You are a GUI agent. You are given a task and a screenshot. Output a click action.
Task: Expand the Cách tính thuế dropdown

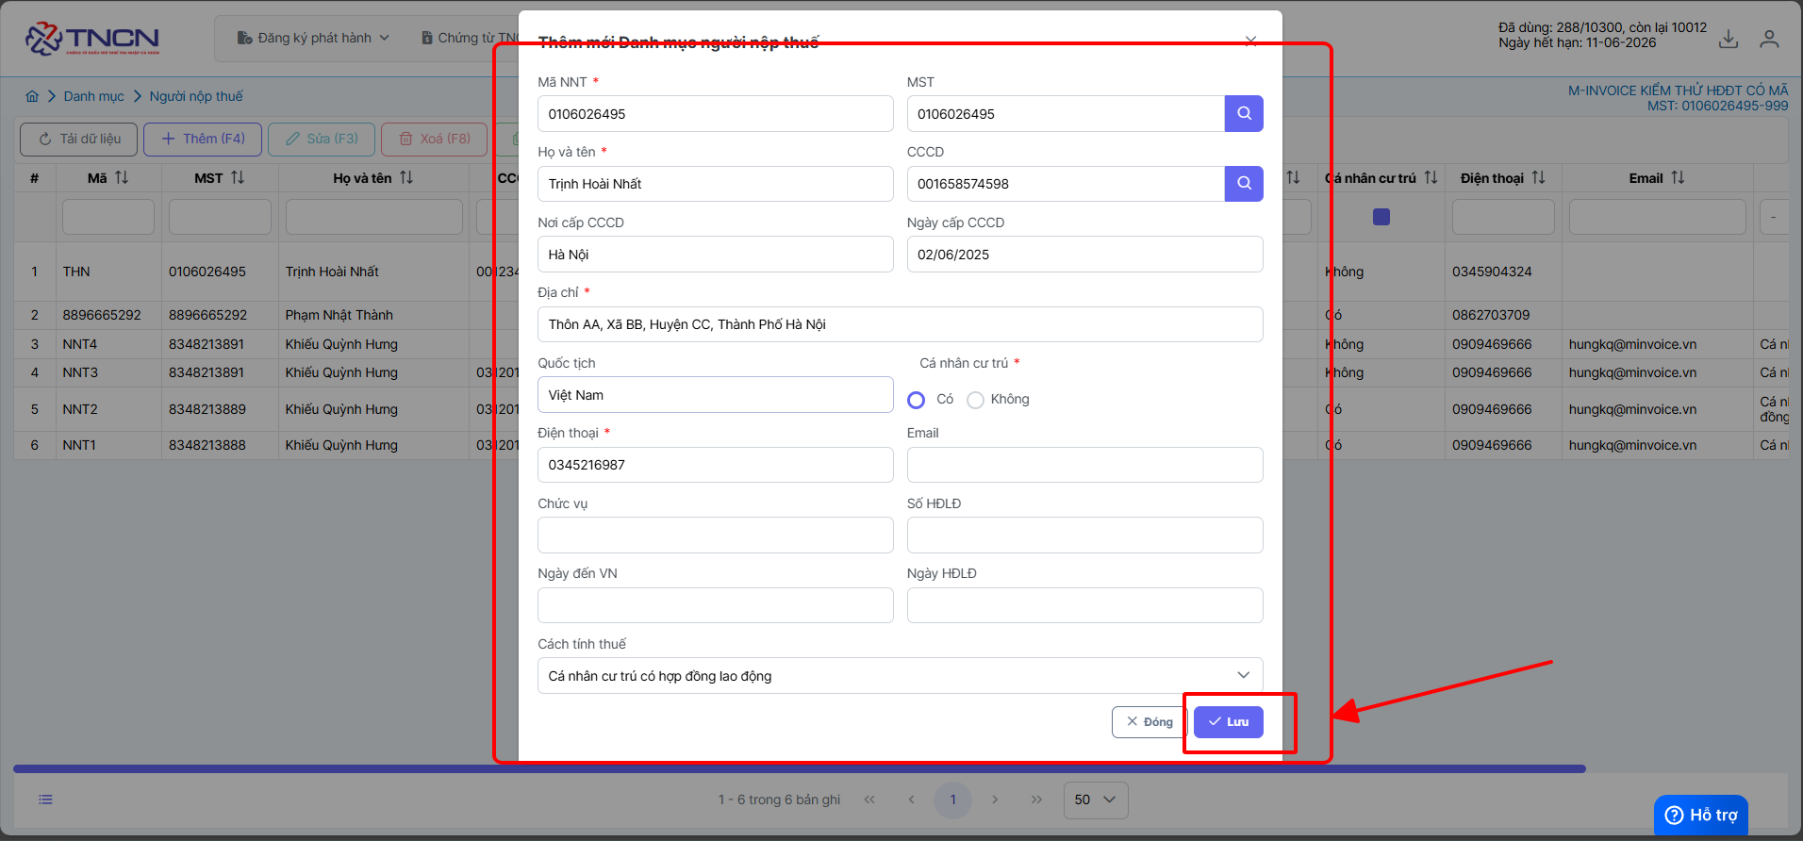tap(901, 676)
